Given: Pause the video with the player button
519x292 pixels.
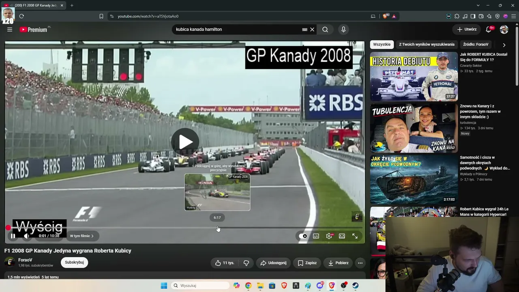Looking at the screenshot, I should click(13, 236).
